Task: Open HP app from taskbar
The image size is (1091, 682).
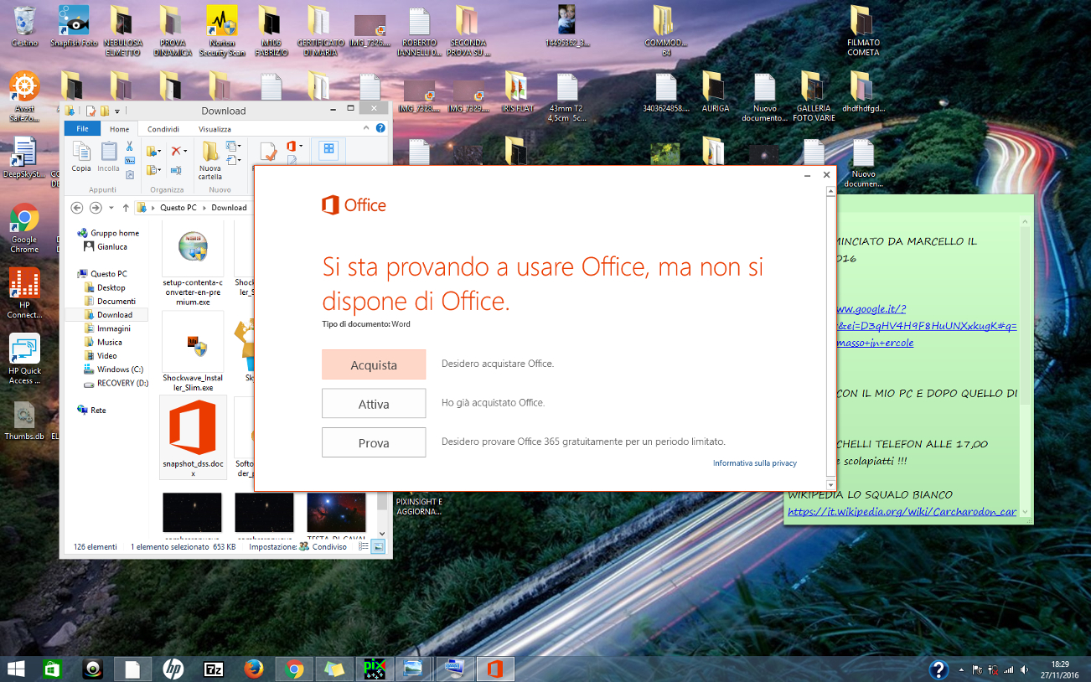Action: (173, 669)
